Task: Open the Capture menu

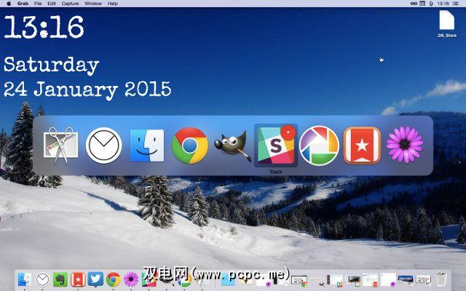Action: point(70,4)
